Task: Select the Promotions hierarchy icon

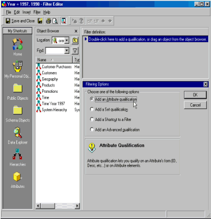Action: (x=39, y=91)
